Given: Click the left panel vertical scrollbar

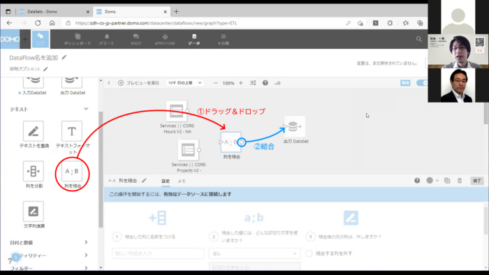Looking at the screenshot, I should [101, 170].
